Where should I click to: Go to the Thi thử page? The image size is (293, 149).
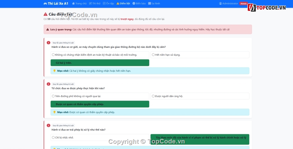point(94,3)
